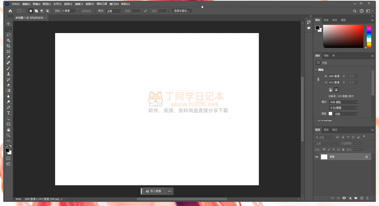Open the RGB 颜色 mode dropdown
The width and height of the screenshot is (379, 206).
[344, 102]
